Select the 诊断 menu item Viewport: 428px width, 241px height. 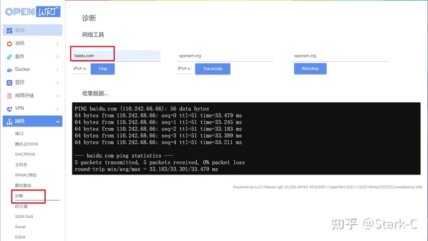[20, 195]
